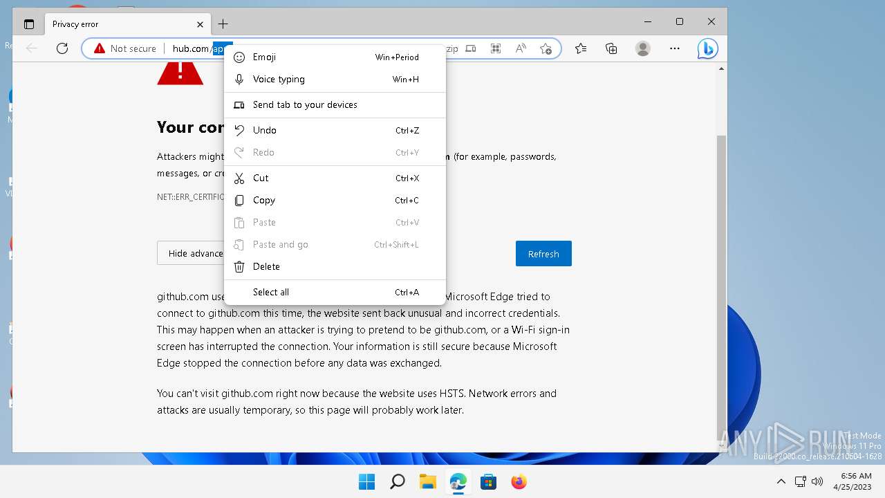Screen dimensions: 885x498
Task: Open the Bing sidebar icon
Action: tap(707, 48)
